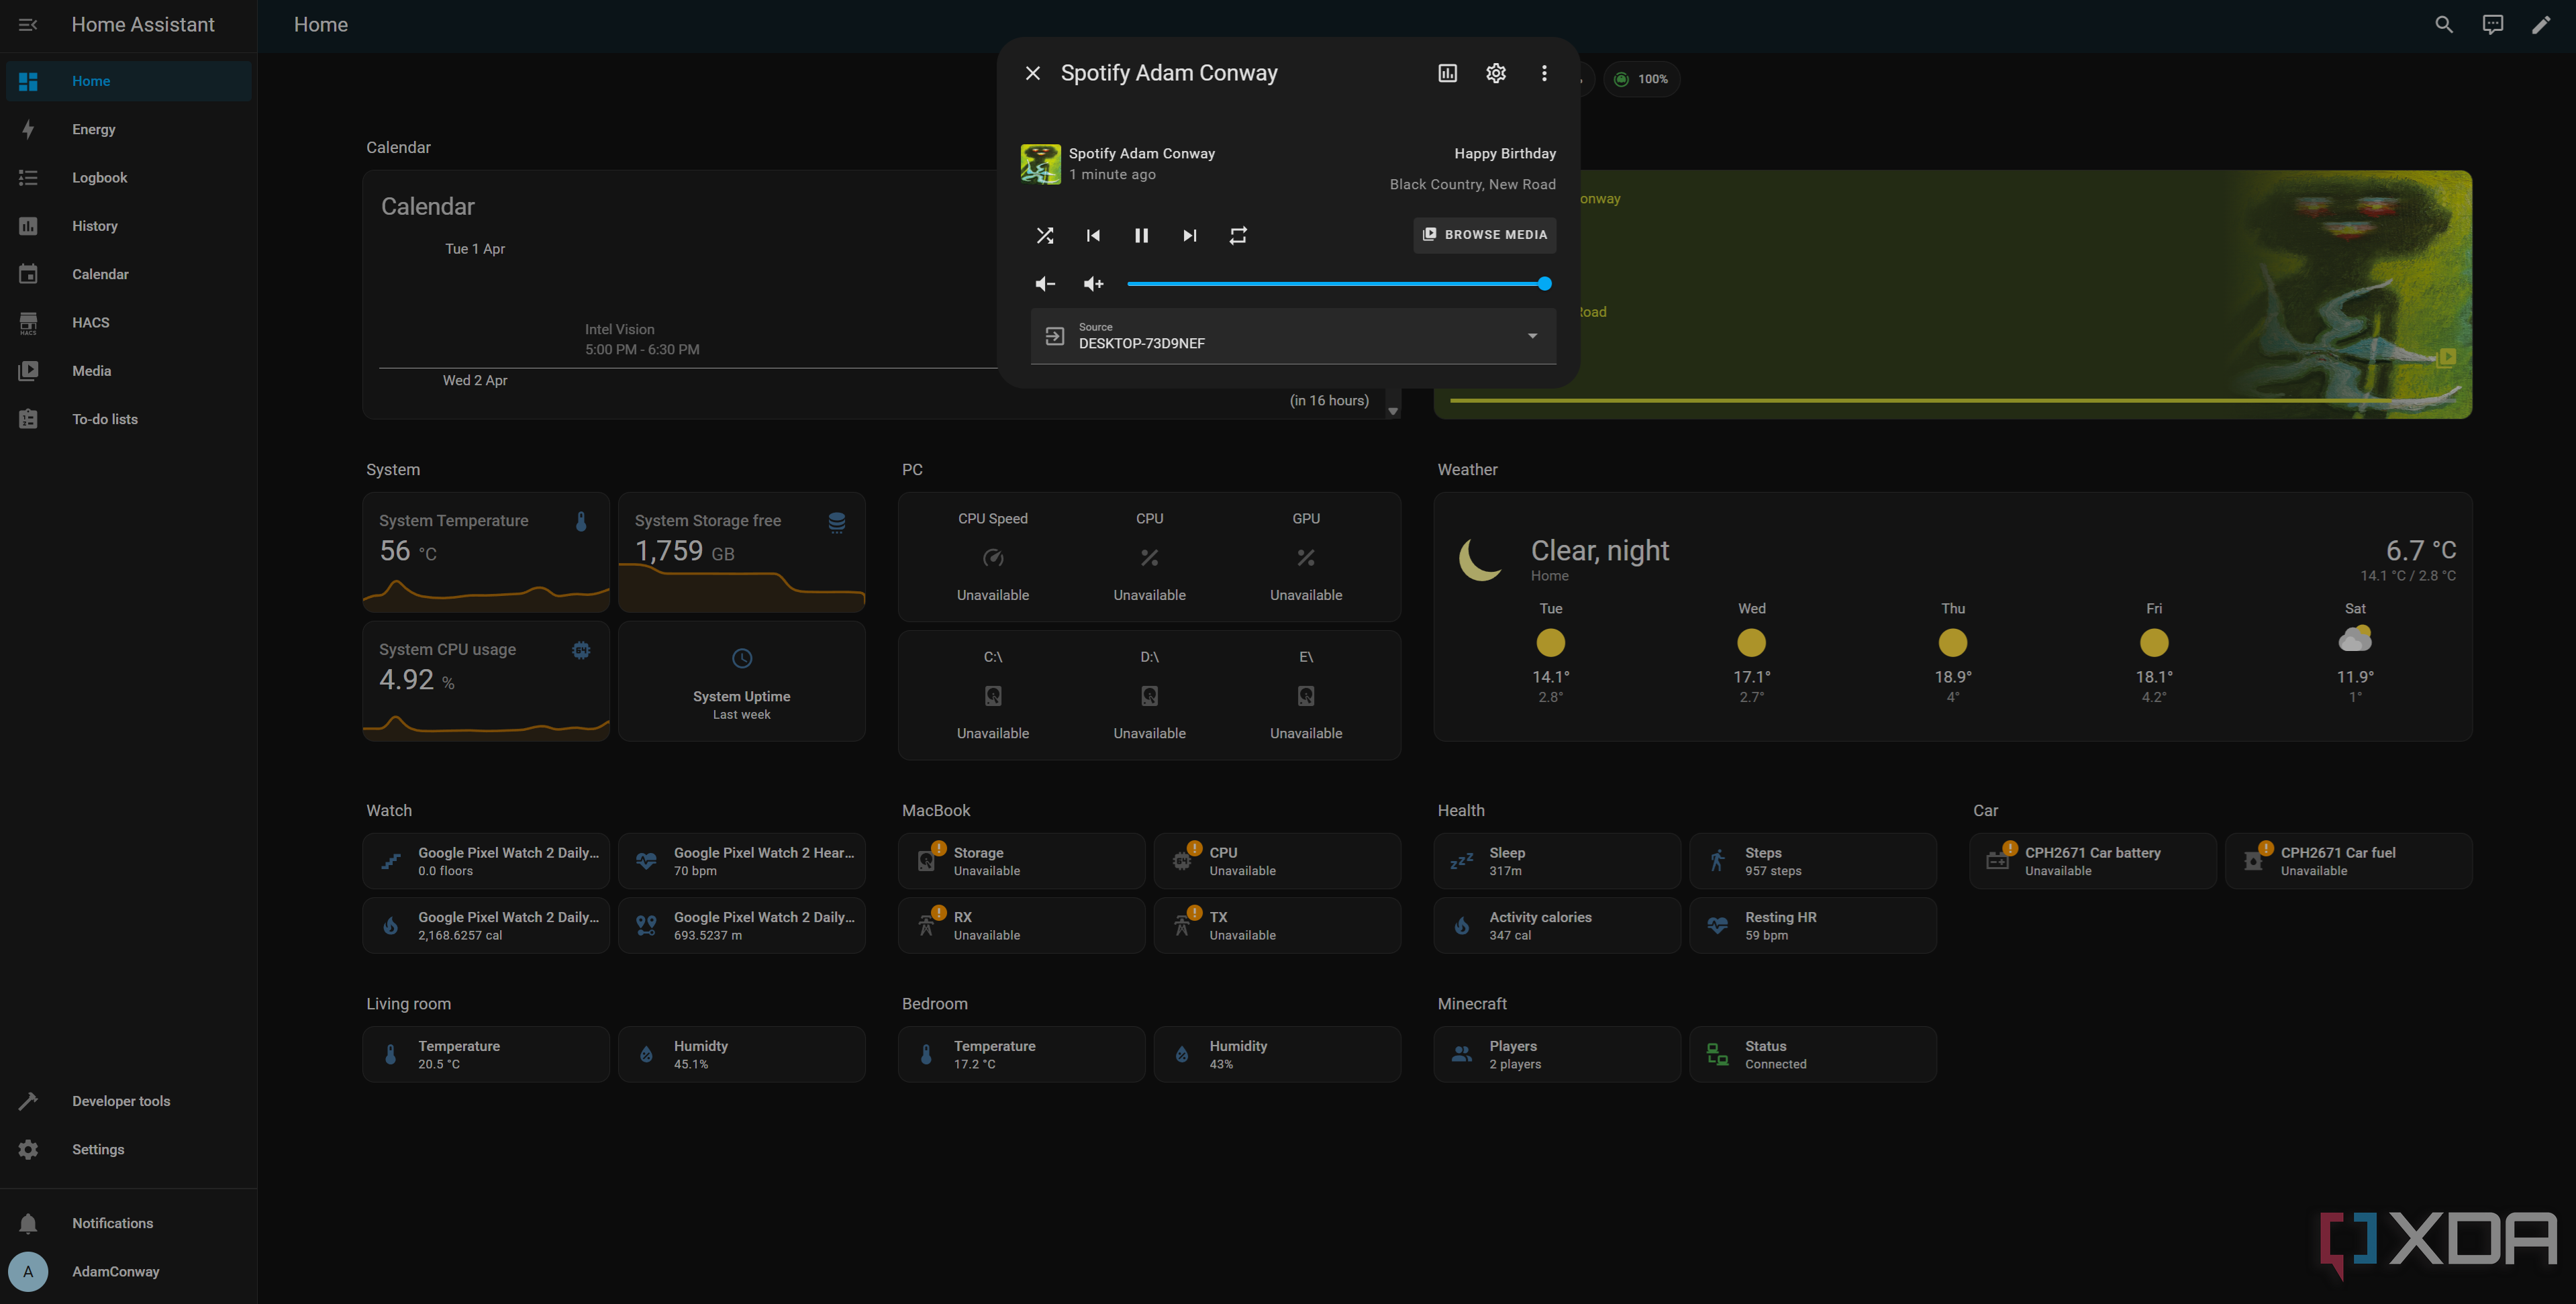Open Developer tools

point(128,1101)
